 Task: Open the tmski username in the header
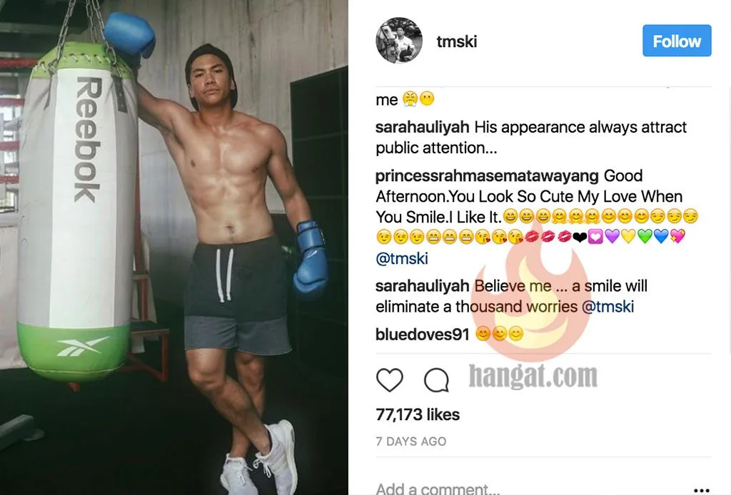[x=456, y=41]
